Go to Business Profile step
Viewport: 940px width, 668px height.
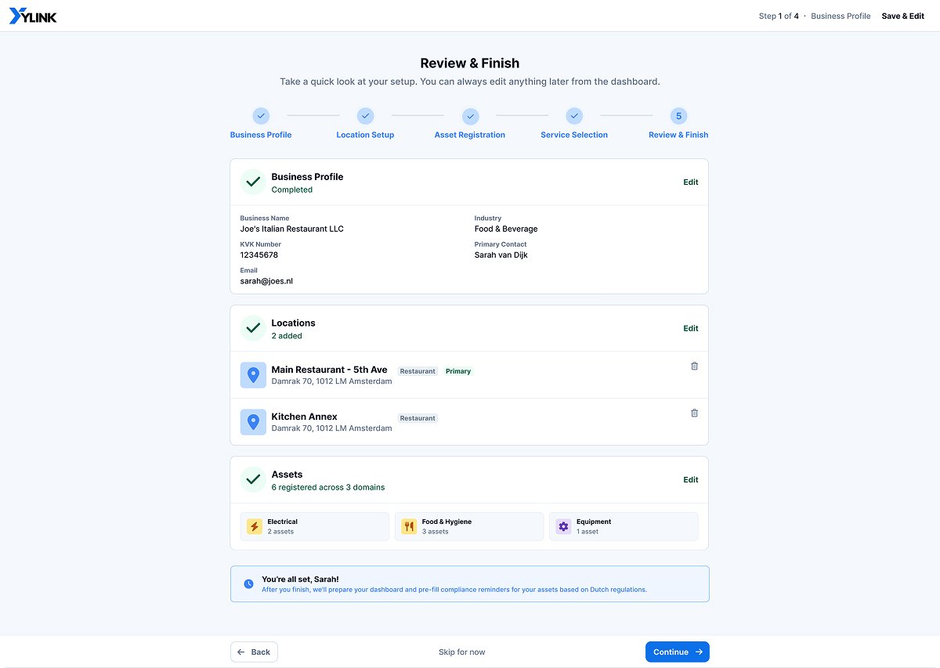point(261,124)
